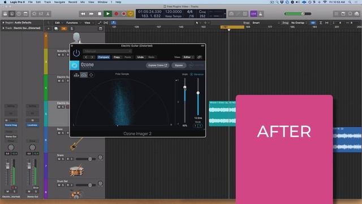The image size is (362, 204).
Task: Click the Stop transport button
Action: tap(100, 14)
